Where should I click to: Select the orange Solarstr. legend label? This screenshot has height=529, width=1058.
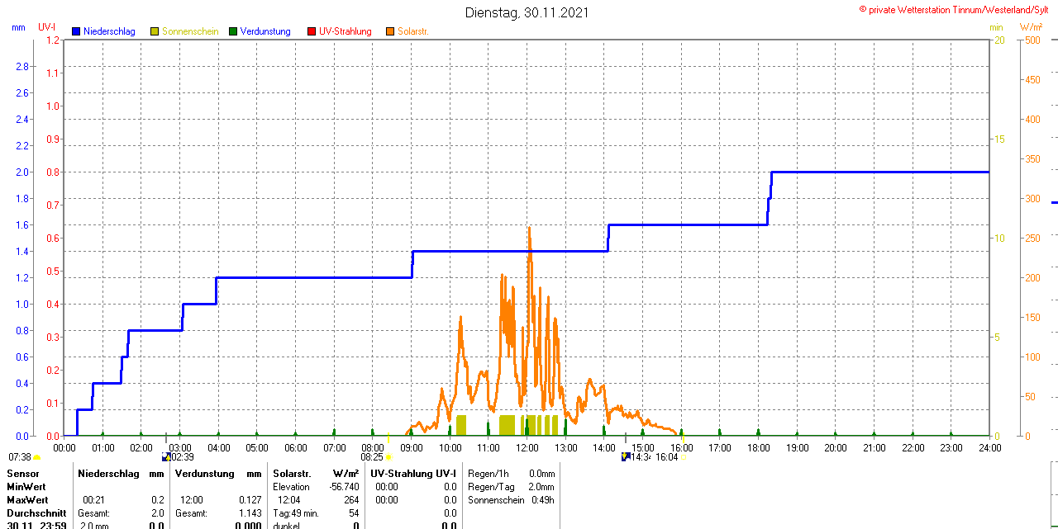pyautogui.click(x=412, y=31)
